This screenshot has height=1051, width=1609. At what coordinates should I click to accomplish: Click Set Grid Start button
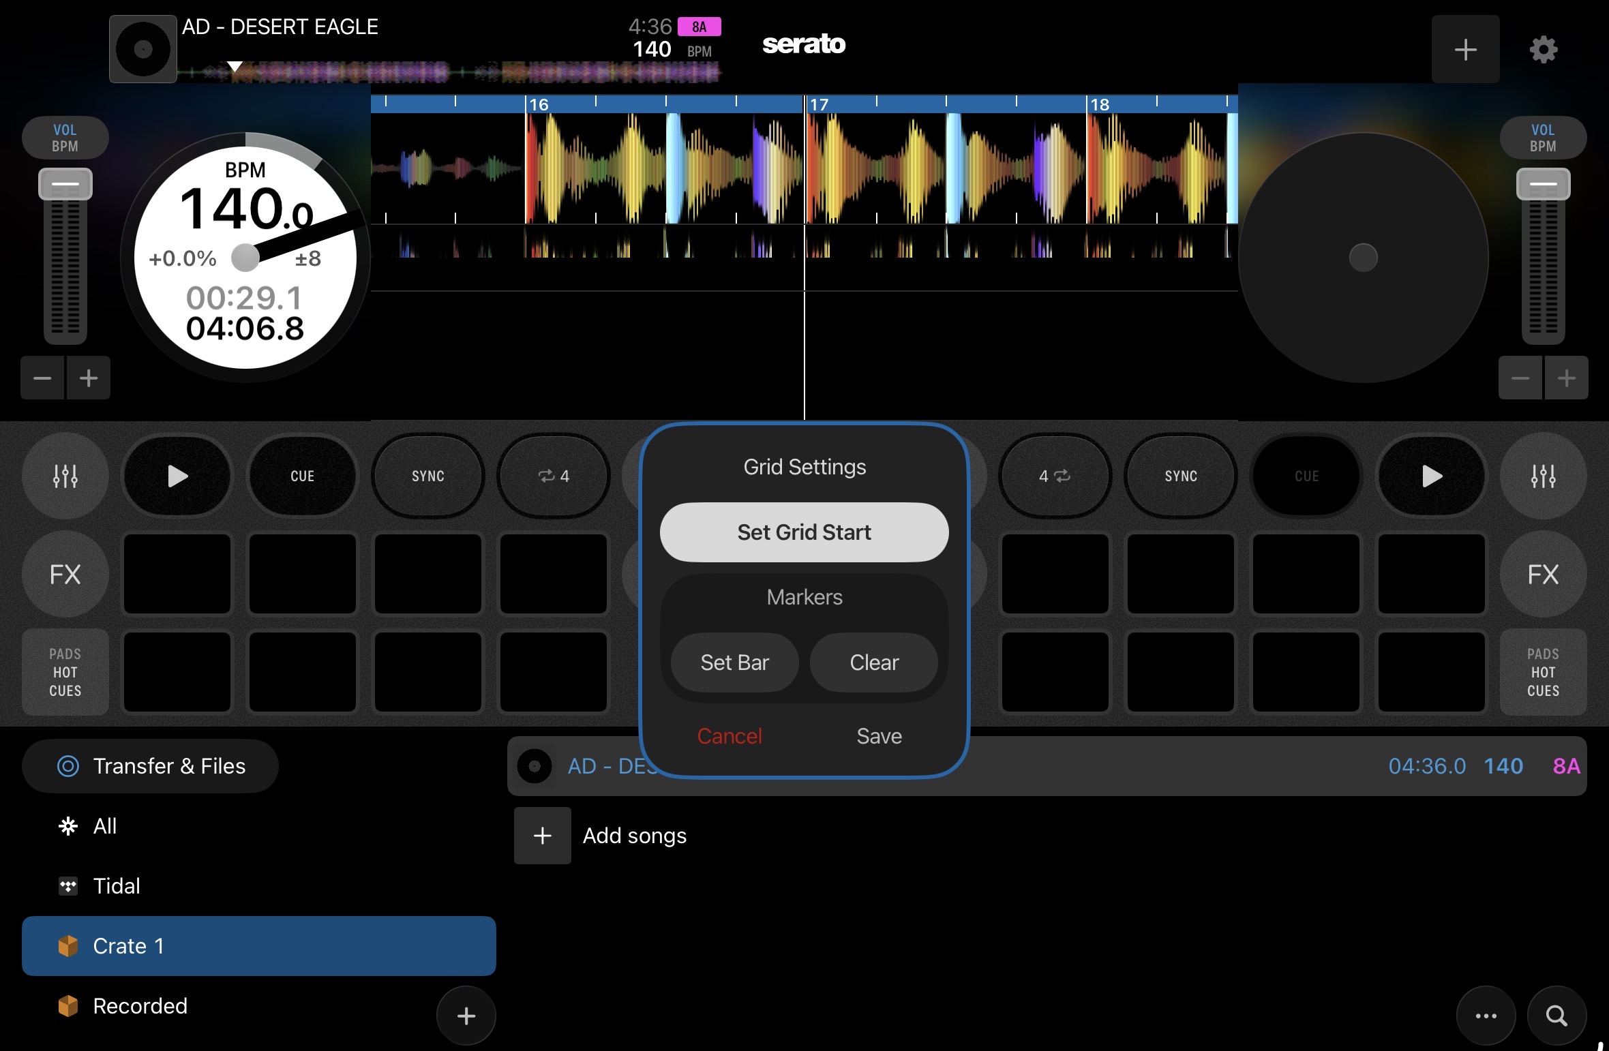point(805,532)
